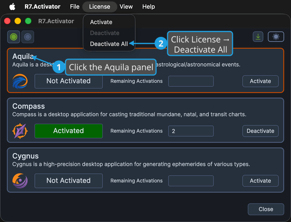Click the Aquila eagle logo icon
291x222 pixels.
pos(20,81)
